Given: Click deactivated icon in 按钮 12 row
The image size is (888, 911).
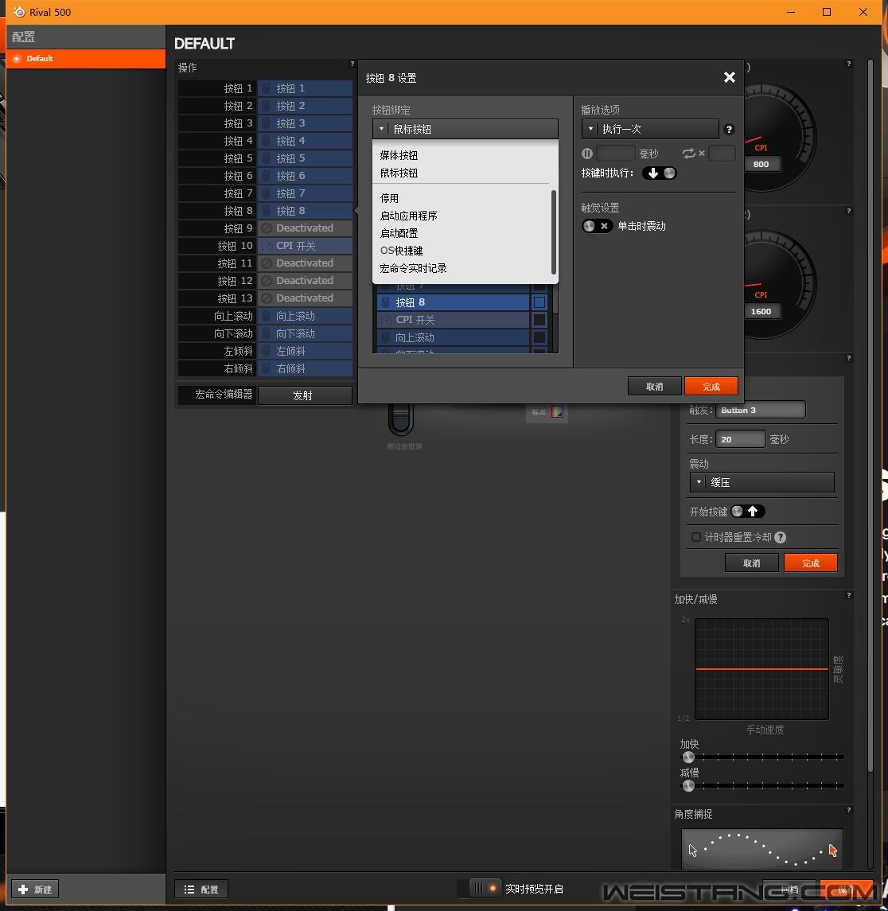Looking at the screenshot, I should pos(267,281).
